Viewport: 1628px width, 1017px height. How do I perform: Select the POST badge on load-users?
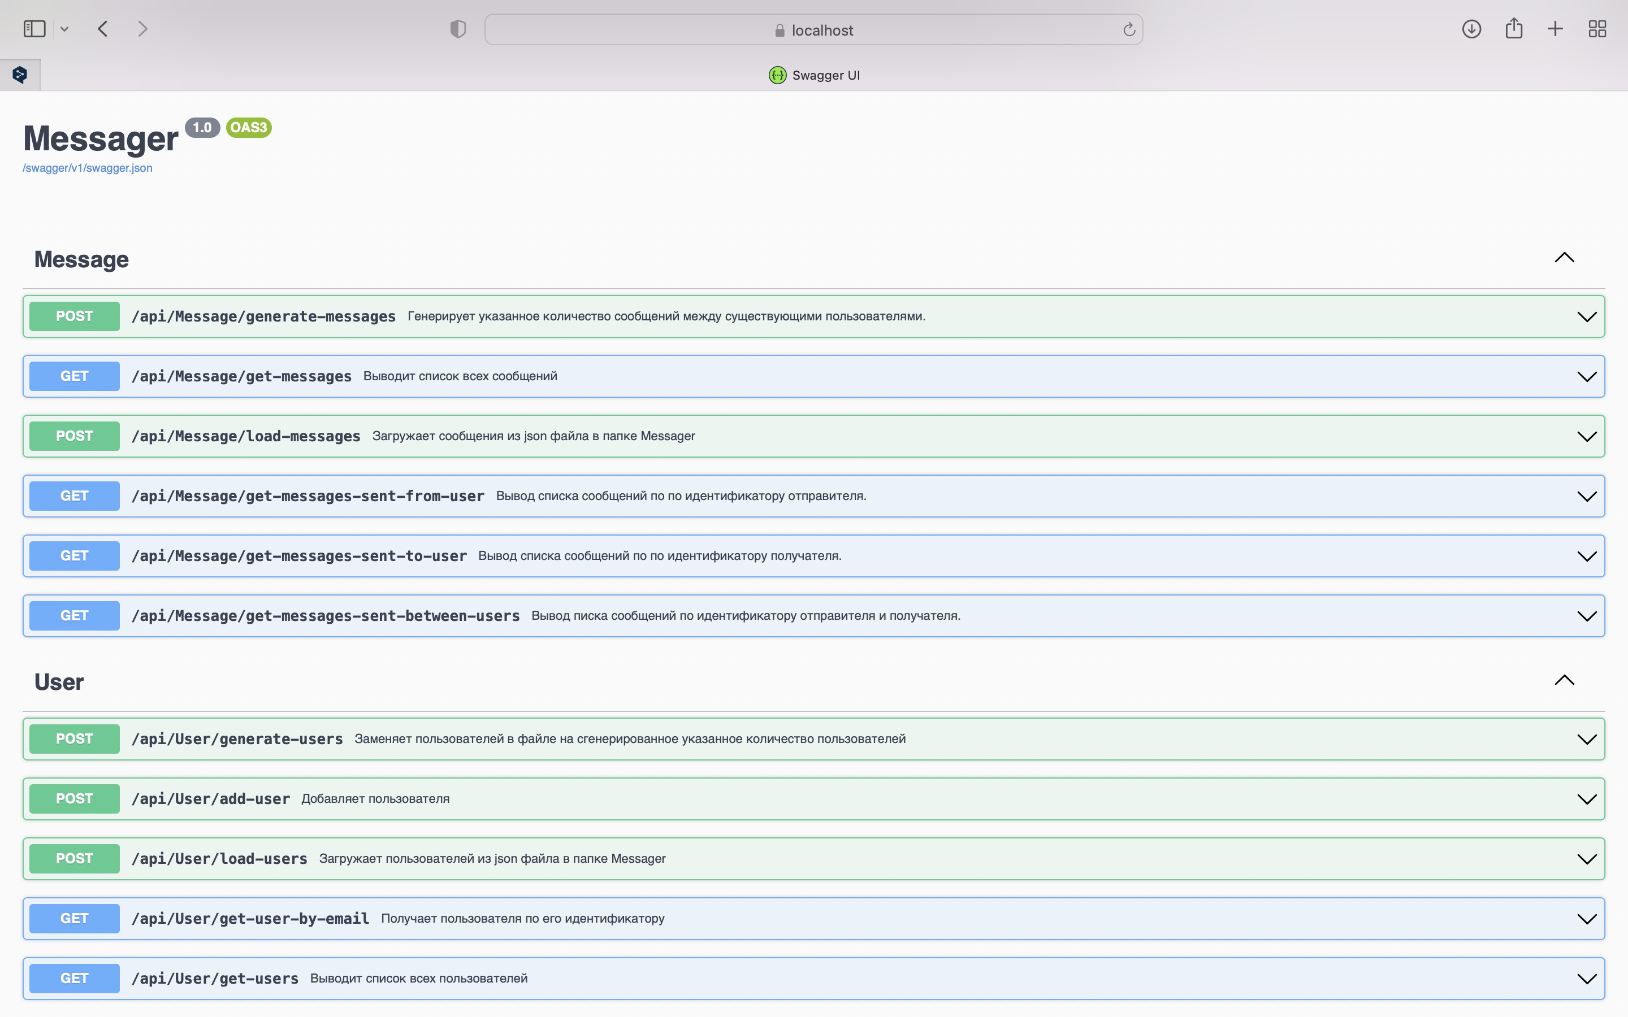[74, 858]
